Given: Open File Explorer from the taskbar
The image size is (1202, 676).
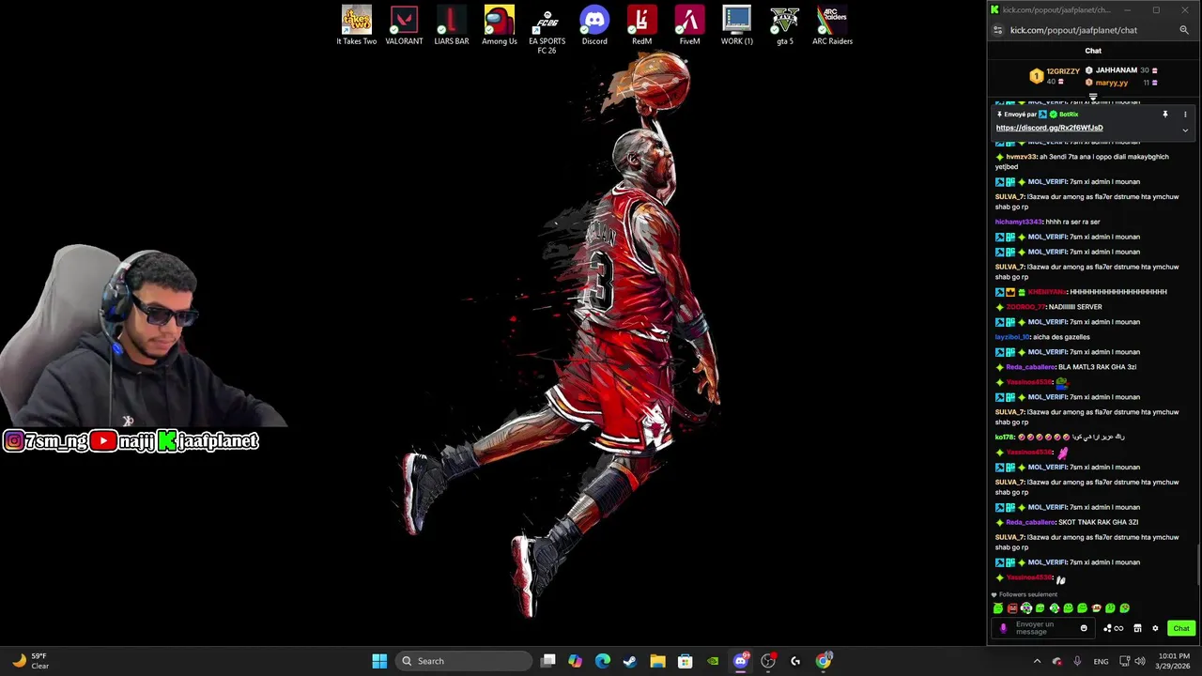Looking at the screenshot, I should (657, 661).
